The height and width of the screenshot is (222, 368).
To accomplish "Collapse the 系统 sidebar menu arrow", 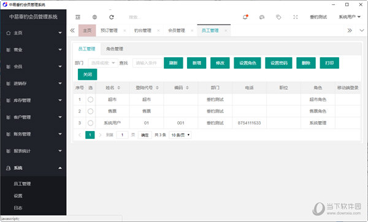I will 60,168.
